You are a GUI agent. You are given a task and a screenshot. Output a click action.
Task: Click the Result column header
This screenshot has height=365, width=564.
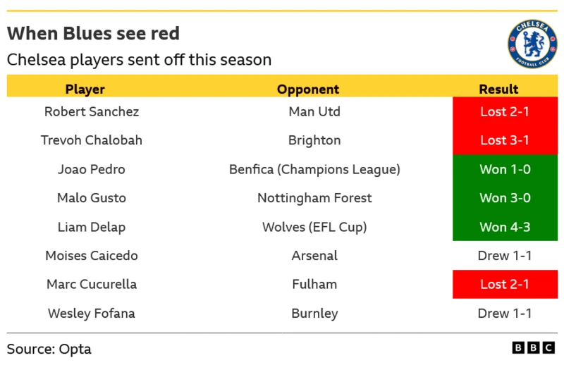tap(498, 89)
